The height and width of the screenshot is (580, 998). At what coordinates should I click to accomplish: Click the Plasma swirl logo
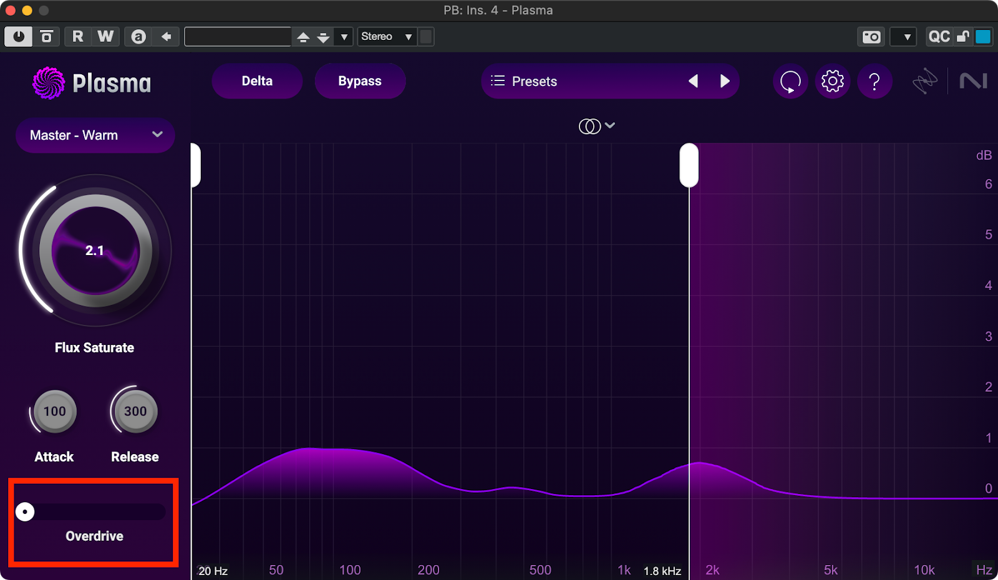tap(49, 83)
